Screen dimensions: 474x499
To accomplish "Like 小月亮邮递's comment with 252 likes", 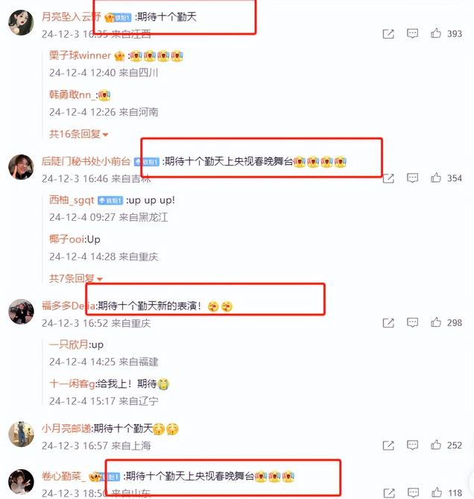I will (436, 445).
